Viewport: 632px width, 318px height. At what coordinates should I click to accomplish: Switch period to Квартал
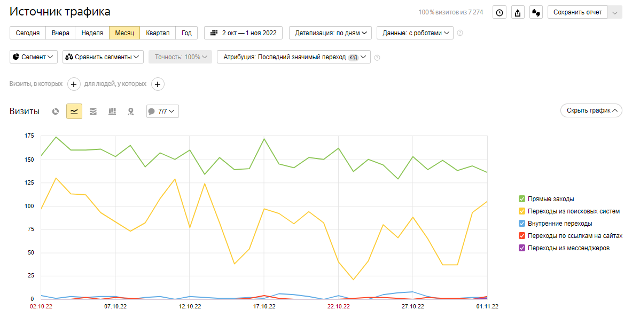(x=158, y=33)
